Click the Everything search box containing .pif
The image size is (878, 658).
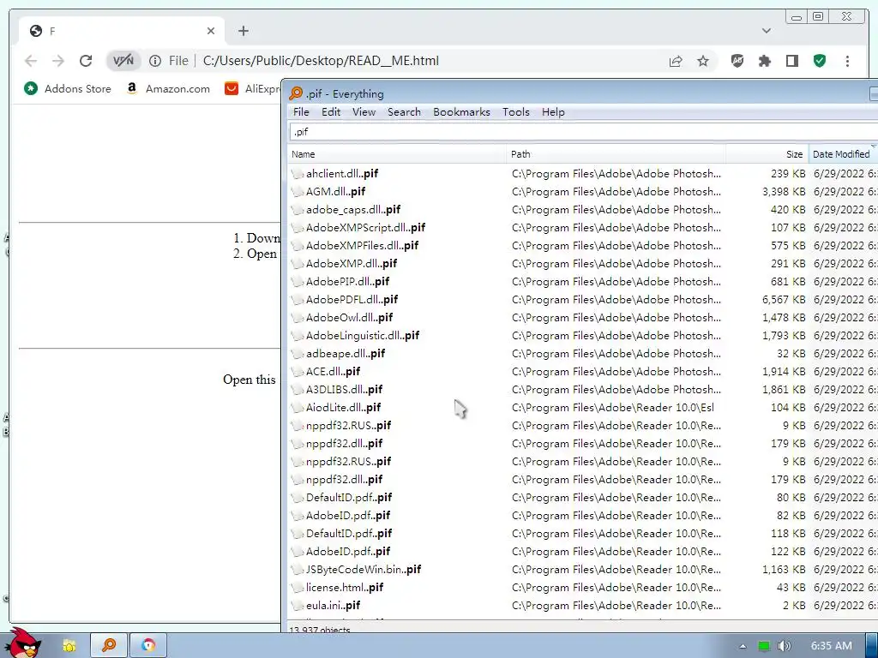pos(583,132)
